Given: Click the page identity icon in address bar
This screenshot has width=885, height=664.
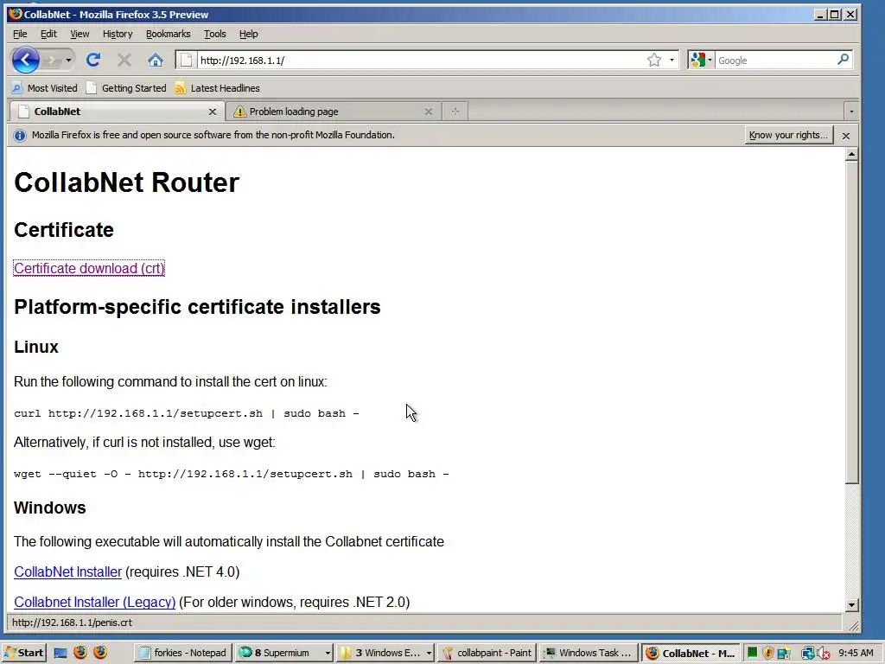Looking at the screenshot, I should 187,60.
